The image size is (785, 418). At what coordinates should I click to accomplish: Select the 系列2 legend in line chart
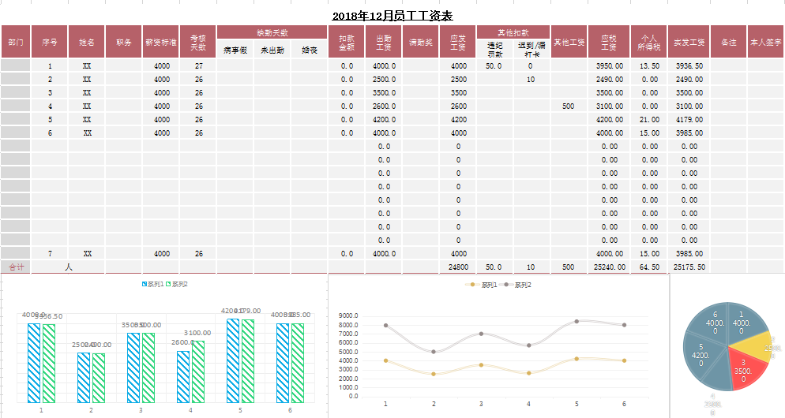click(x=516, y=285)
